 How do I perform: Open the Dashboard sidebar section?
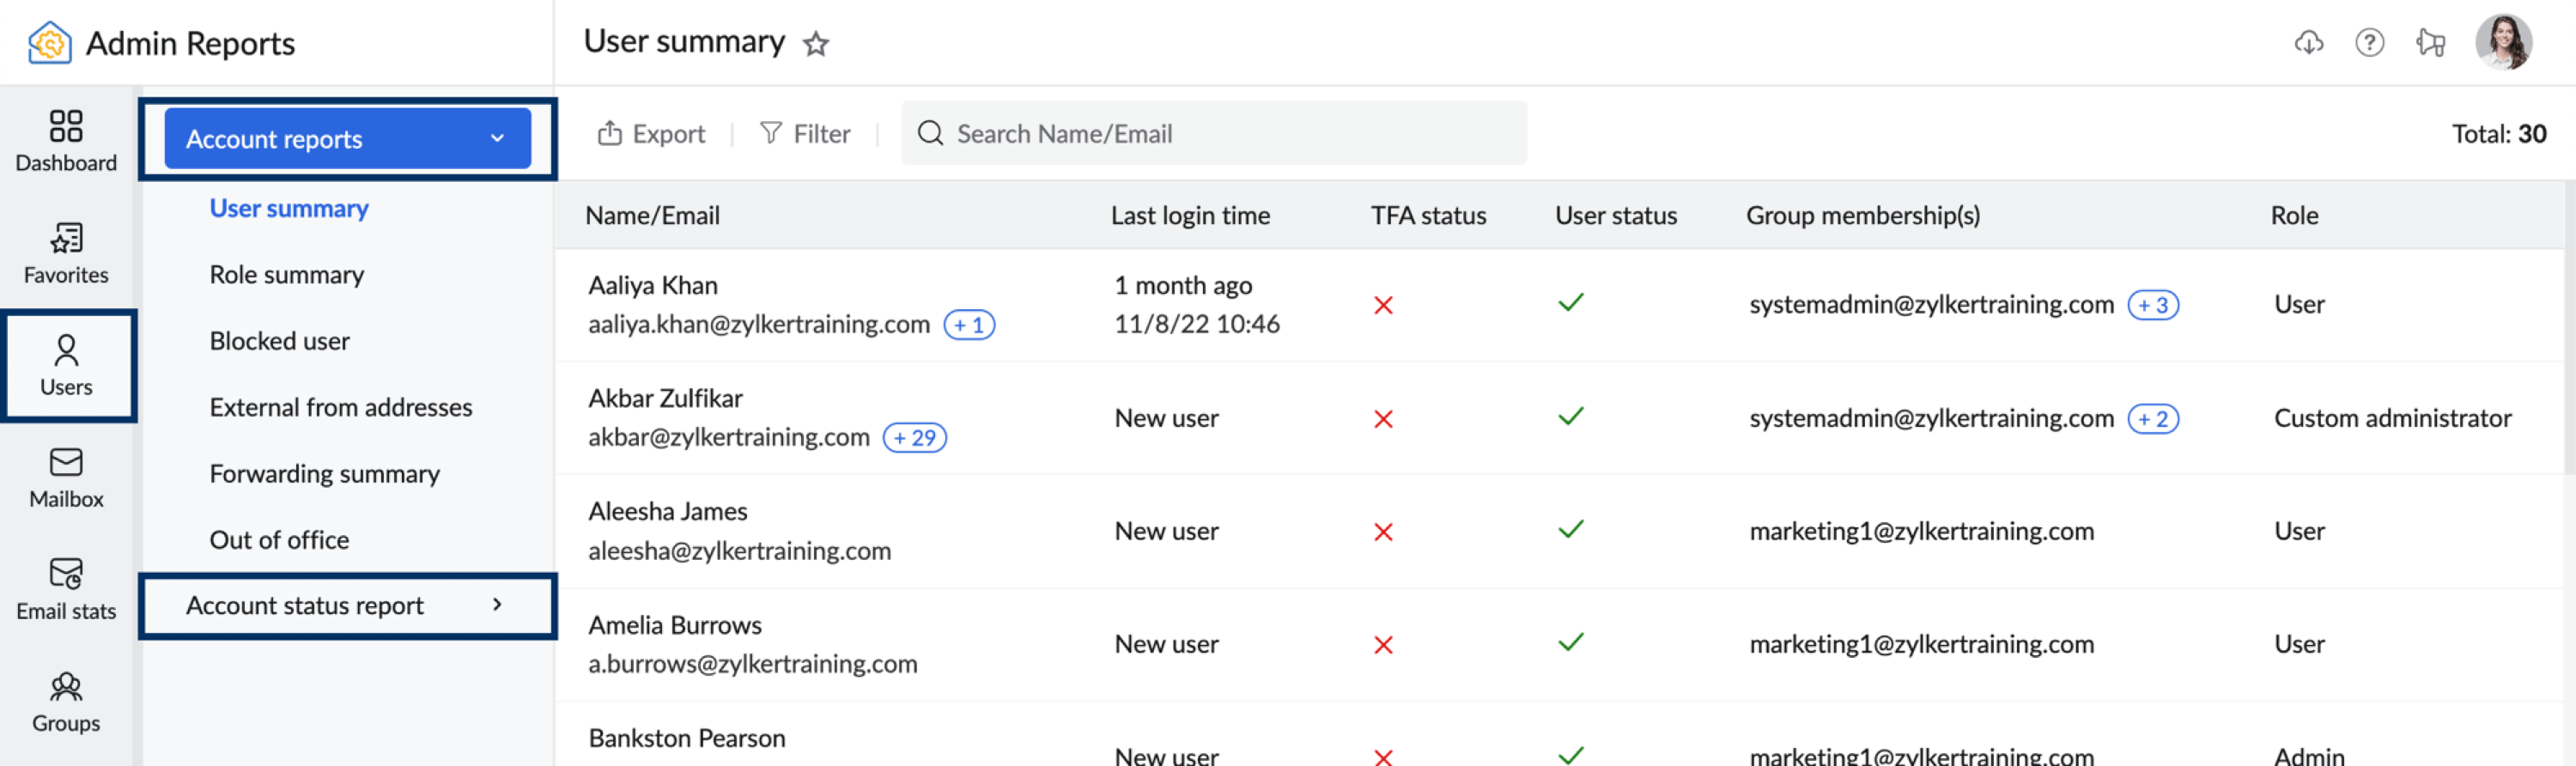[x=66, y=141]
